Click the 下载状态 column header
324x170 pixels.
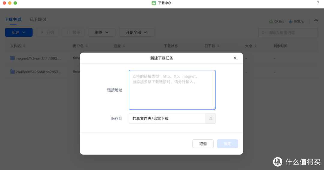(171, 46)
